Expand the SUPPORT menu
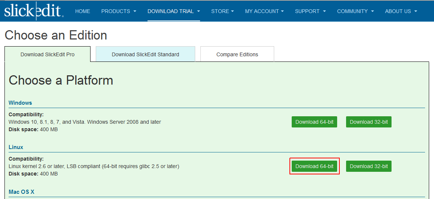434x199 pixels. click(x=310, y=11)
